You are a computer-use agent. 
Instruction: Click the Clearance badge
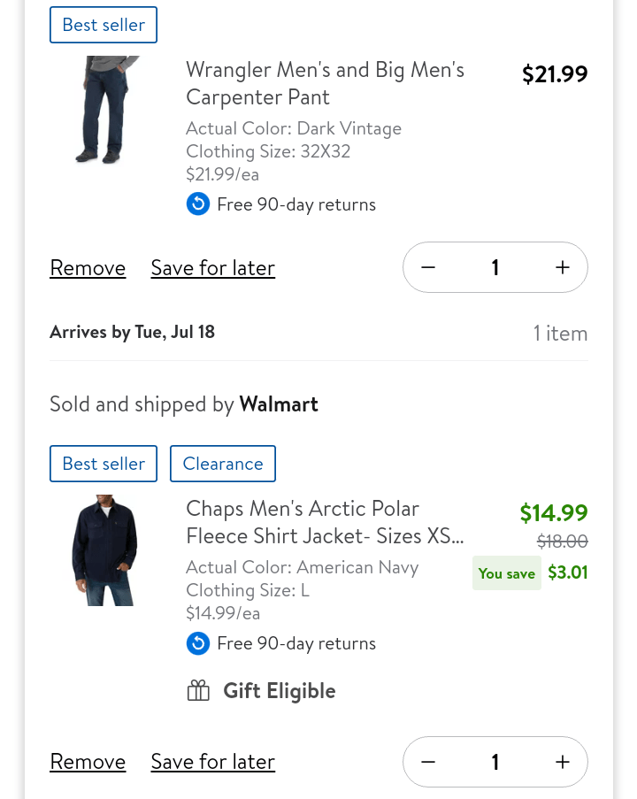coord(223,464)
